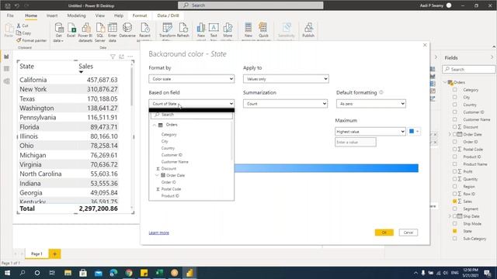The width and height of the screenshot is (497, 279).
Task: Check the Region field checkbox
Action: click(x=455, y=186)
